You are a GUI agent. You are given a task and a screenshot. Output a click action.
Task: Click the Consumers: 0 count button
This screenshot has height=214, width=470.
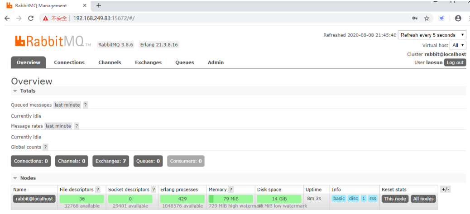pos(186,161)
